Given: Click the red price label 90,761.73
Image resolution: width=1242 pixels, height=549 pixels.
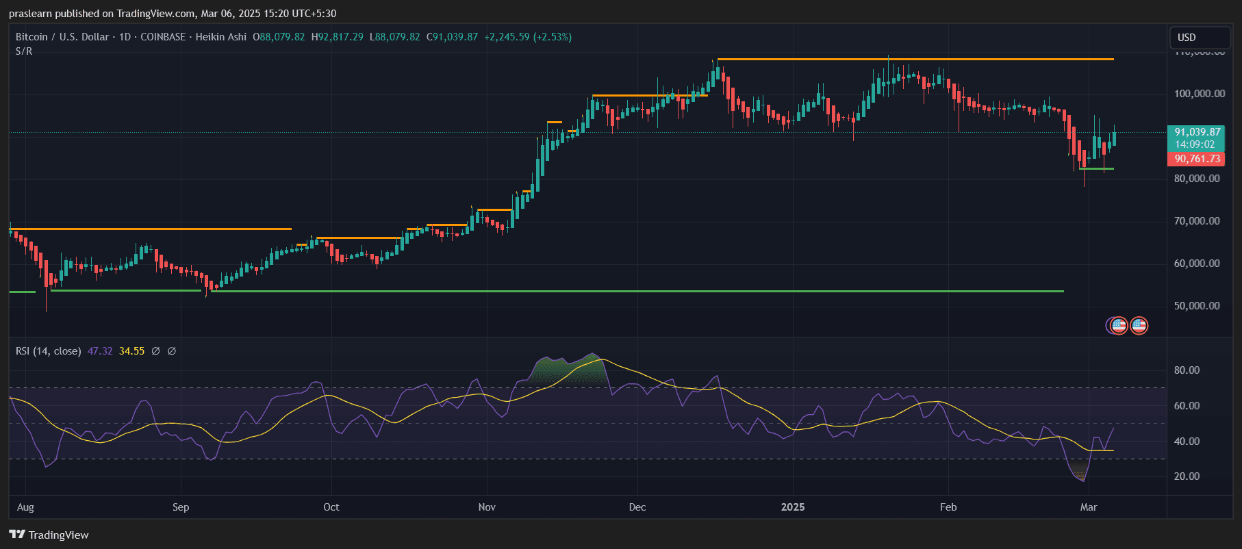Looking at the screenshot, I should pos(1197,159).
